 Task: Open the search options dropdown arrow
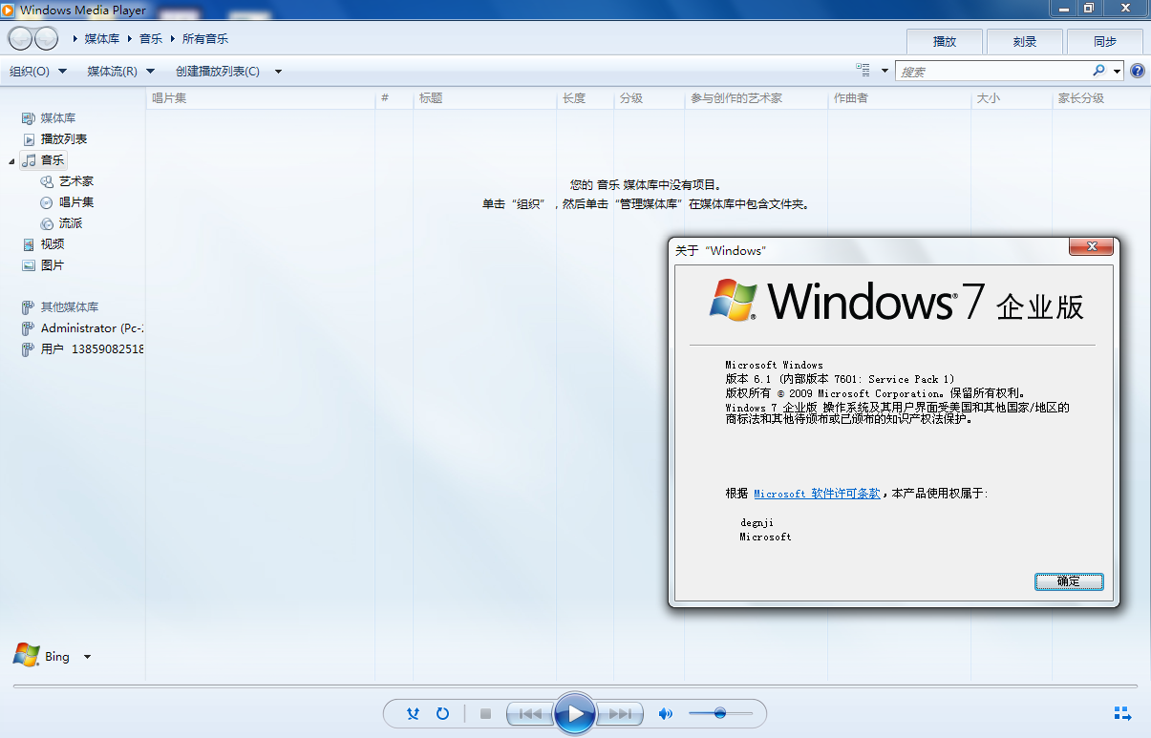click(1117, 71)
